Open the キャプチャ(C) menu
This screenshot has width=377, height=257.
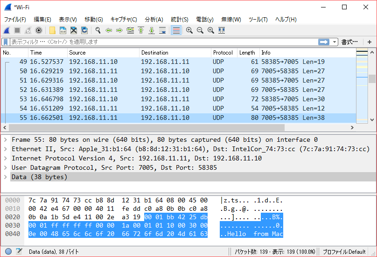click(x=123, y=19)
